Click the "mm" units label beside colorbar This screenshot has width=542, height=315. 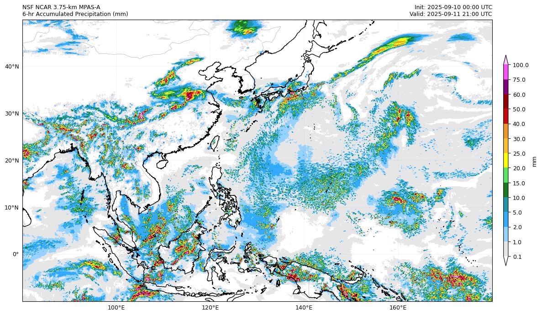click(x=534, y=161)
